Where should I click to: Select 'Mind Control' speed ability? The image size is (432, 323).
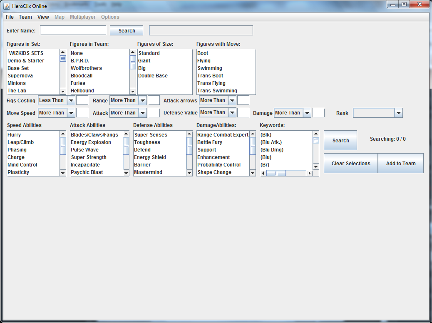(x=33, y=164)
